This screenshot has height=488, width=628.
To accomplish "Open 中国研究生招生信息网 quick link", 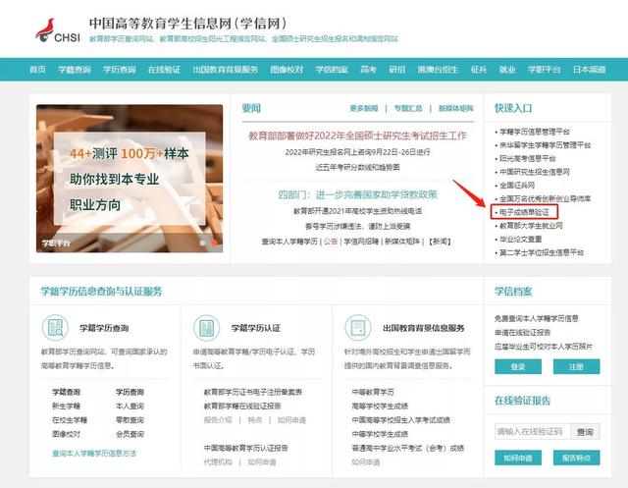I will (534, 172).
